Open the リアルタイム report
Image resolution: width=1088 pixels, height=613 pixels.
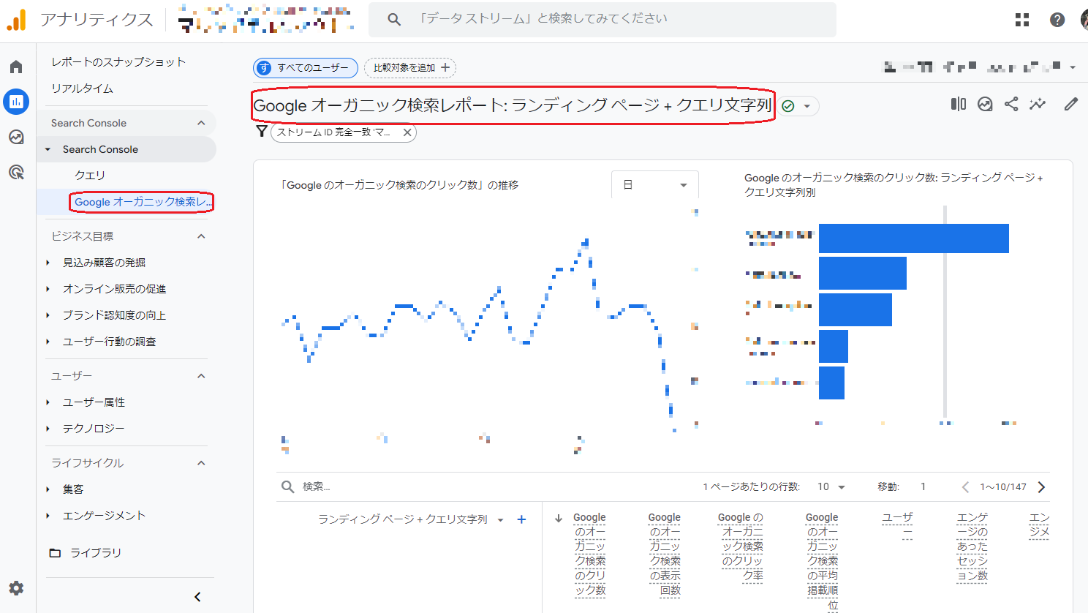tap(80, 89)
